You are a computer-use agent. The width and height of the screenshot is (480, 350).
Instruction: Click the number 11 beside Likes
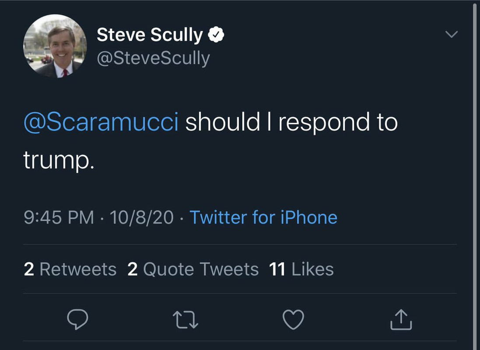click(x=277, y=269)
